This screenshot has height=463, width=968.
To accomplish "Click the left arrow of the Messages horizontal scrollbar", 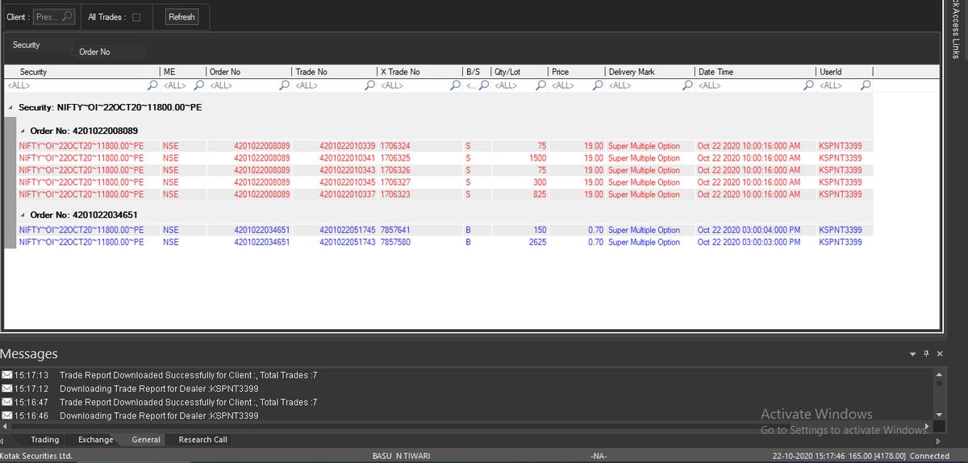I will (x=5, y=427).
